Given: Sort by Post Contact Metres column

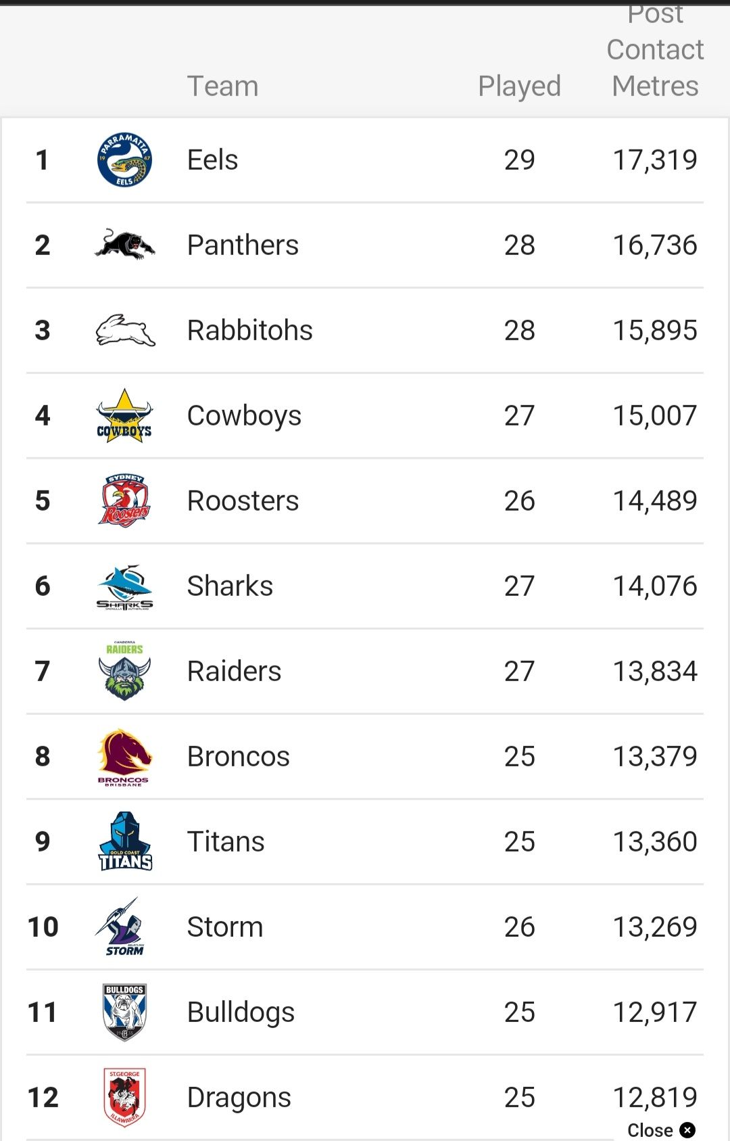Looking at the screenshot, I should point(655,51).
